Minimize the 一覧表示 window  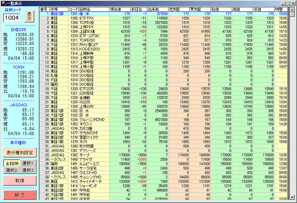pyautogui.click(x=283, y=3)
